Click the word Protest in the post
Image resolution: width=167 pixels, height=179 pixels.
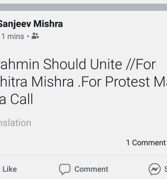(x=128, y=82)
